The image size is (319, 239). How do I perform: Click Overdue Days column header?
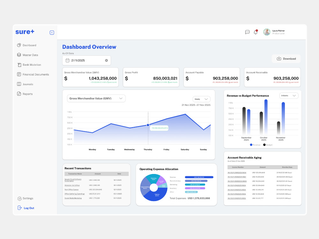click(x=287, y=167)
